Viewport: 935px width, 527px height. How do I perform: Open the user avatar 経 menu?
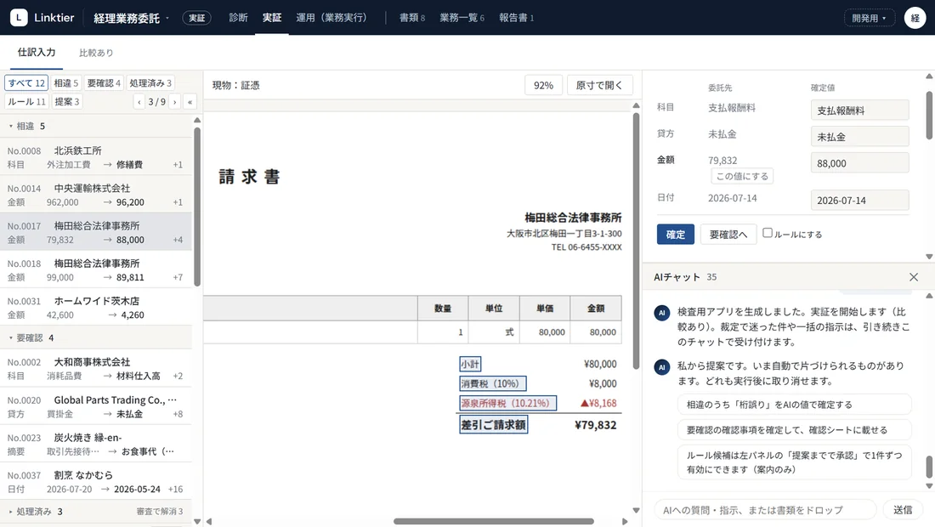(x=915, y=18)
